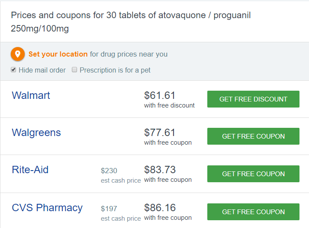Viewport: 309px width, 228px height.
Task: Get free coupon for Walgreens
Action: [x=253, y=136]
